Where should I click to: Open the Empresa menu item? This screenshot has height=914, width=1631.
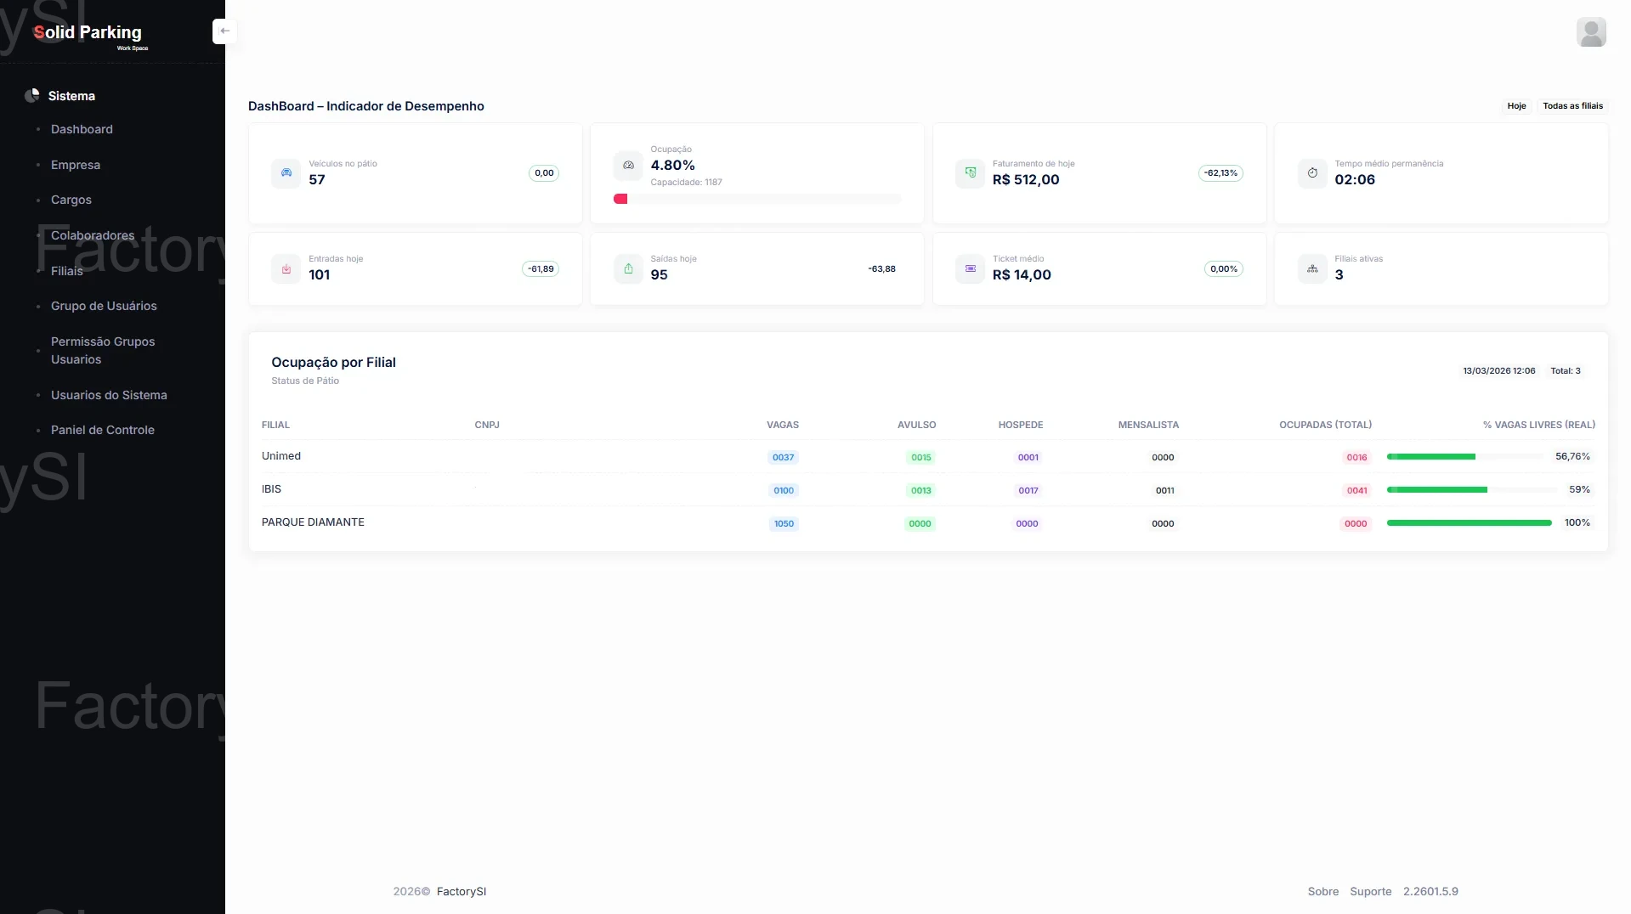(x=76, y=165)
